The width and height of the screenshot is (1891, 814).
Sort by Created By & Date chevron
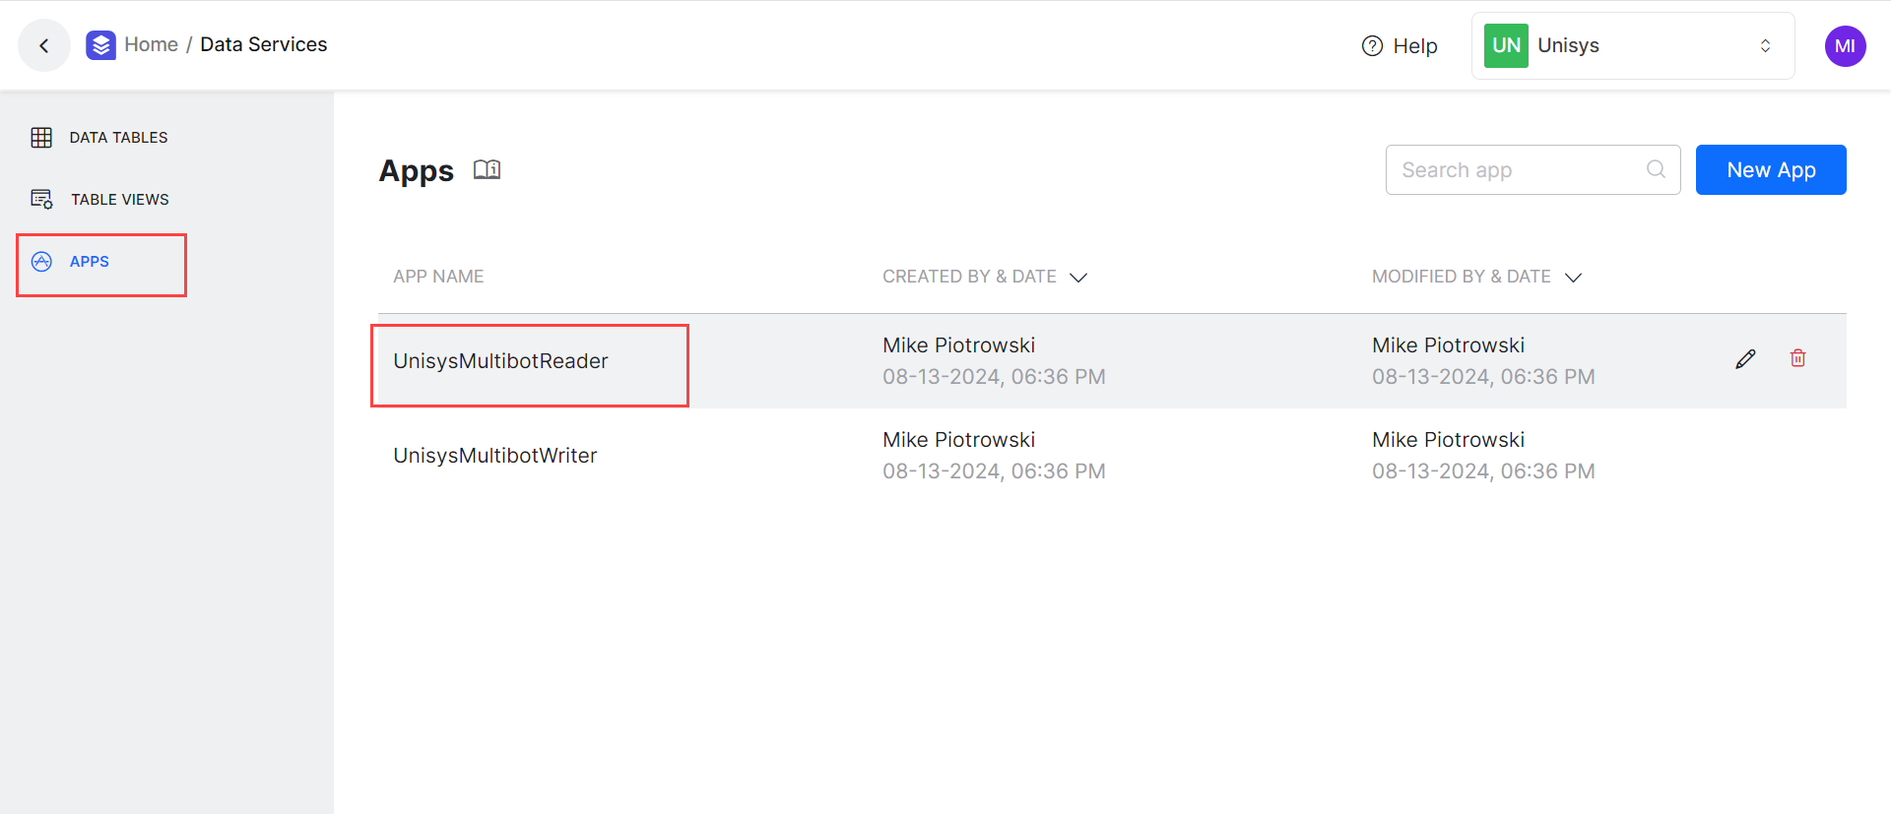(1078, 278)
